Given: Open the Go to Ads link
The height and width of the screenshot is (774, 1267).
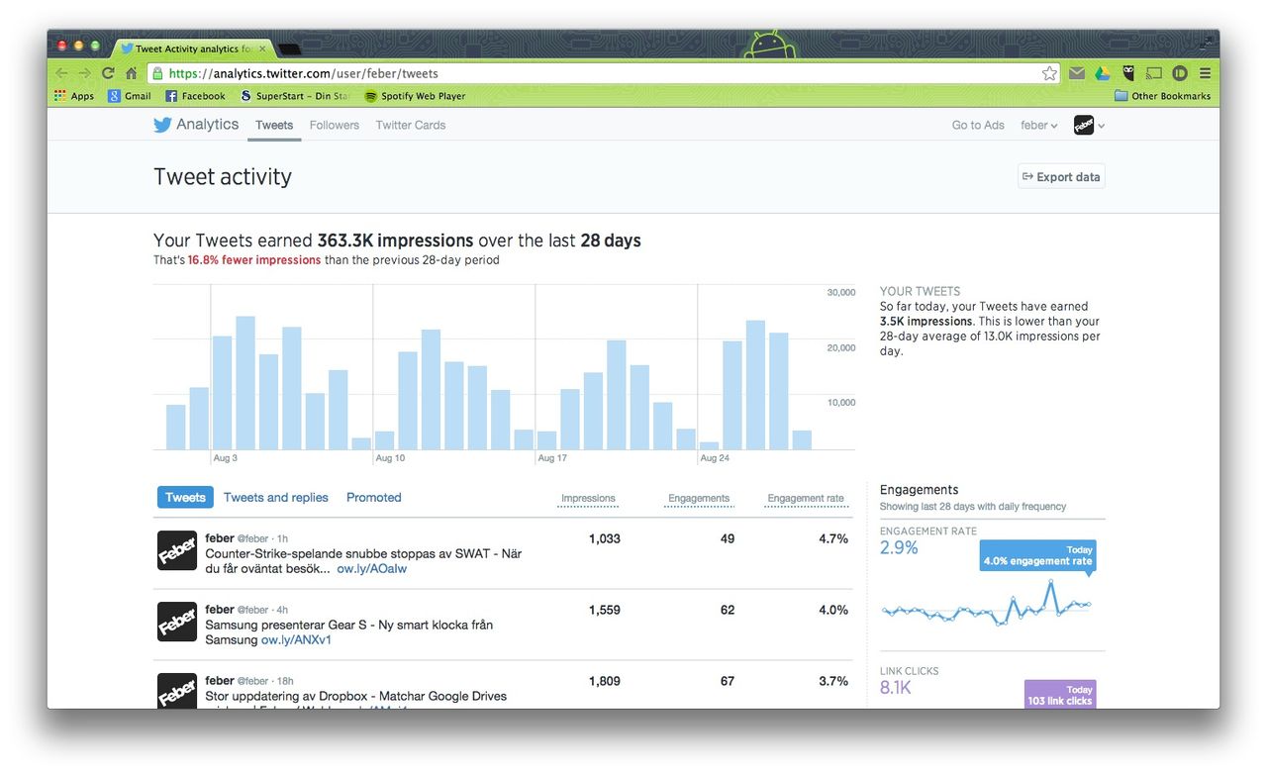Looking at the screenshot, I should click(978, 126).
